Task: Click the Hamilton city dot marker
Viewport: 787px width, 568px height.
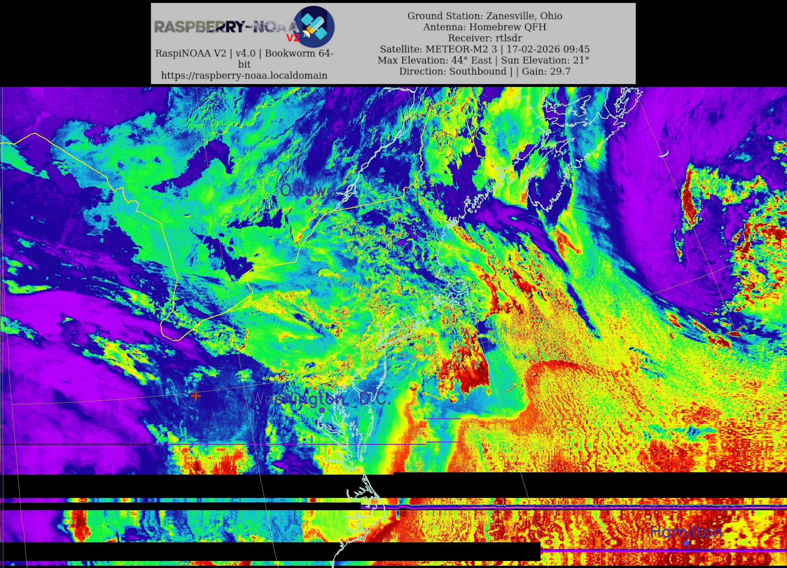Action: tap(686, 543)
